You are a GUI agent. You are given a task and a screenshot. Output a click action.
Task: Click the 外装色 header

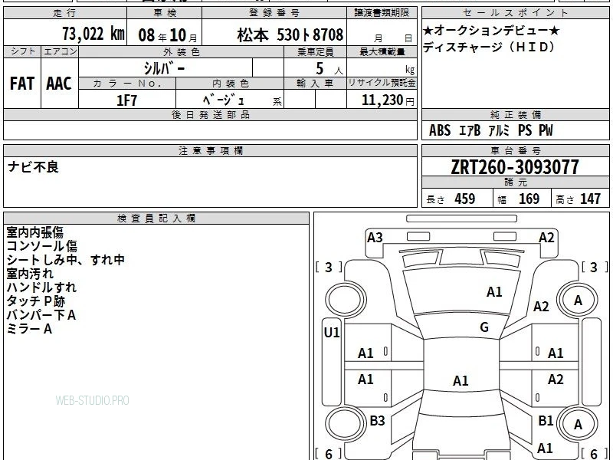[181, 52]
